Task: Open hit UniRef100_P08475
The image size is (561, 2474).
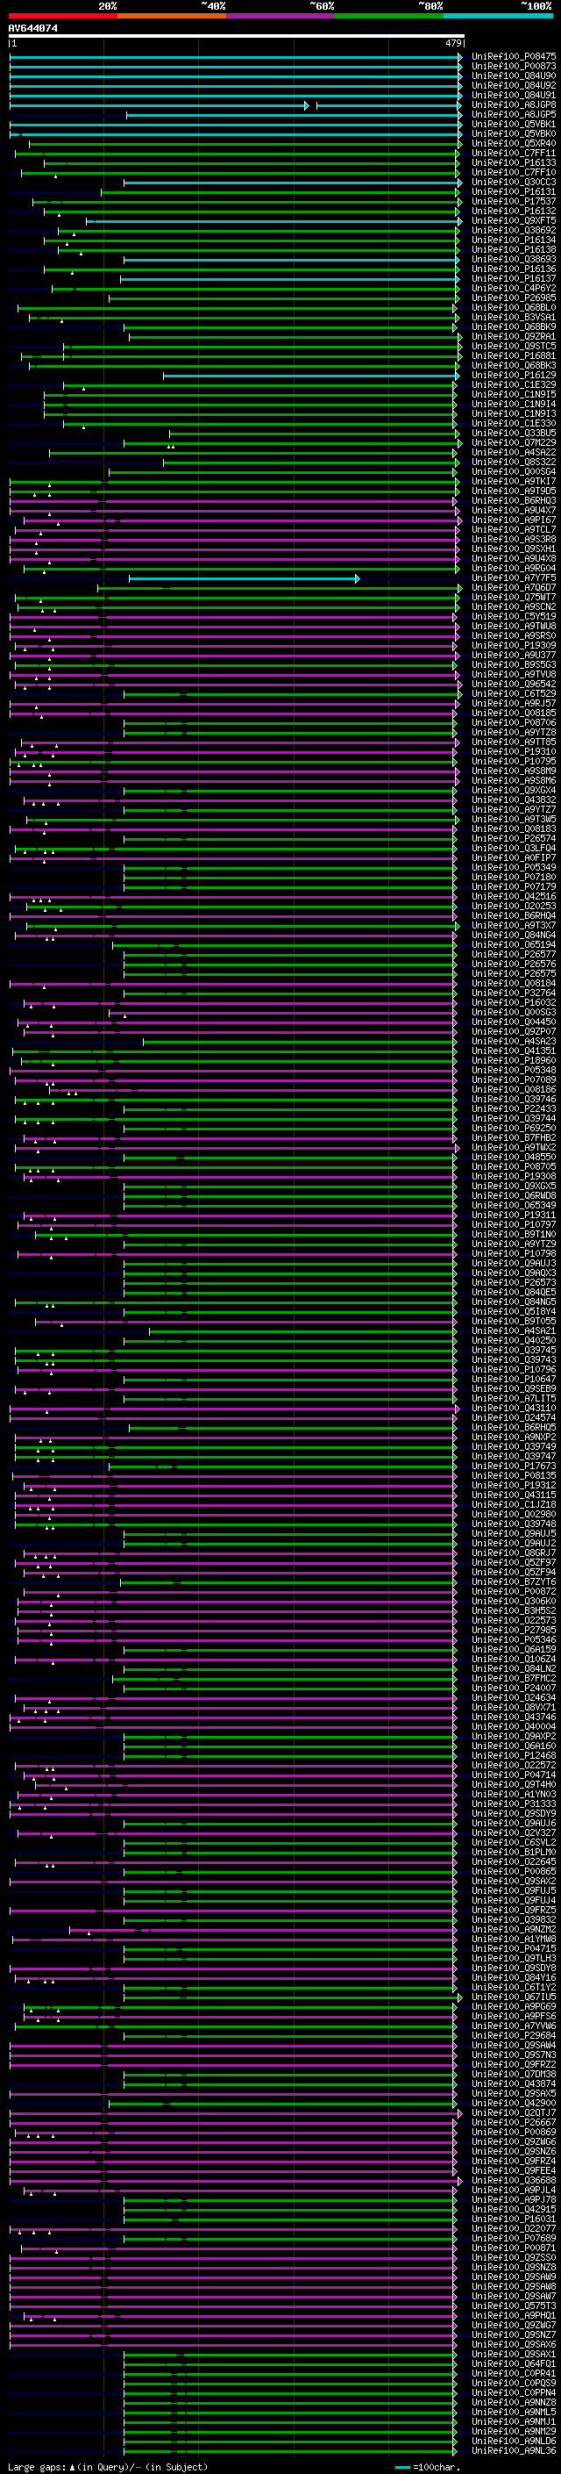Action: coord(513,57)
